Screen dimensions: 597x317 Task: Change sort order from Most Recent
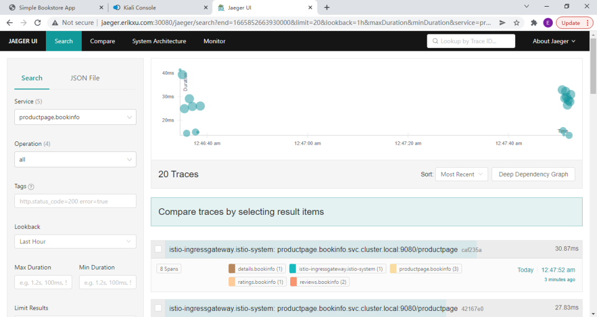point(462,175)
